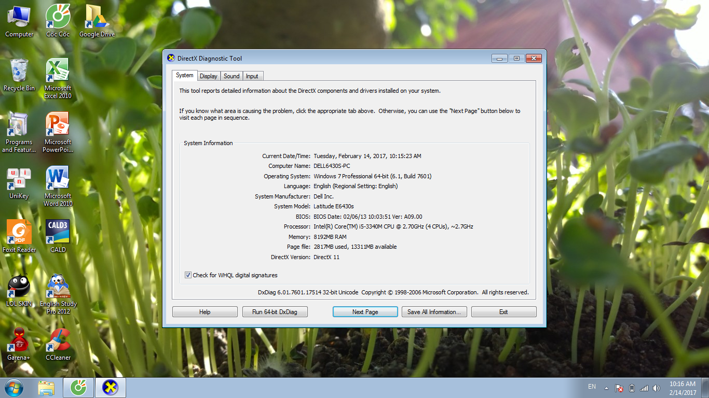This screenshot has height=398, width=709.
Task: Click the Next Page button
Action: point(365,312)
